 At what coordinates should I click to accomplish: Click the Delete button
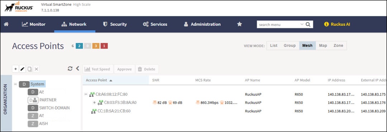[x=147, y=69]
